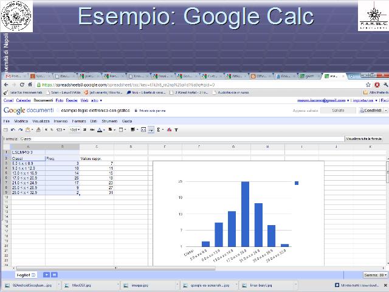The image size is (389, 292).
Task: Select the cell reading 17.0 ≤ x ≤ 20.9
Action: point(29,178)
